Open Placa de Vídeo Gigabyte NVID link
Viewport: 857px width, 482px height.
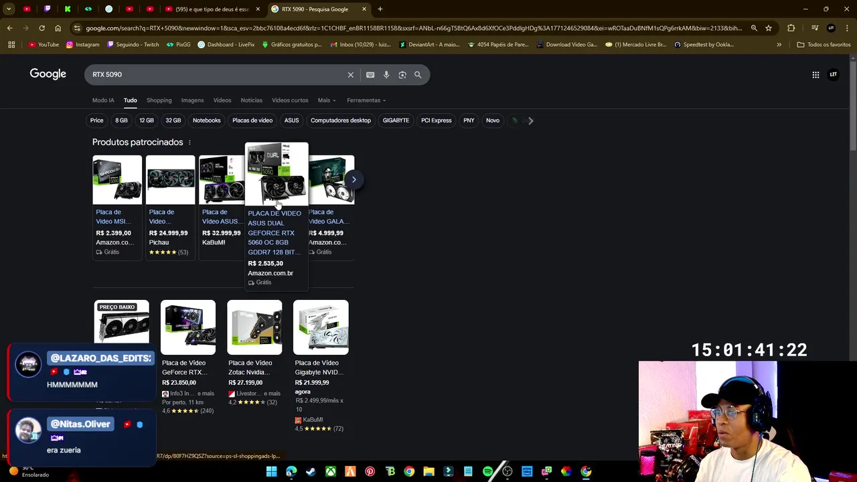[319, 368]
